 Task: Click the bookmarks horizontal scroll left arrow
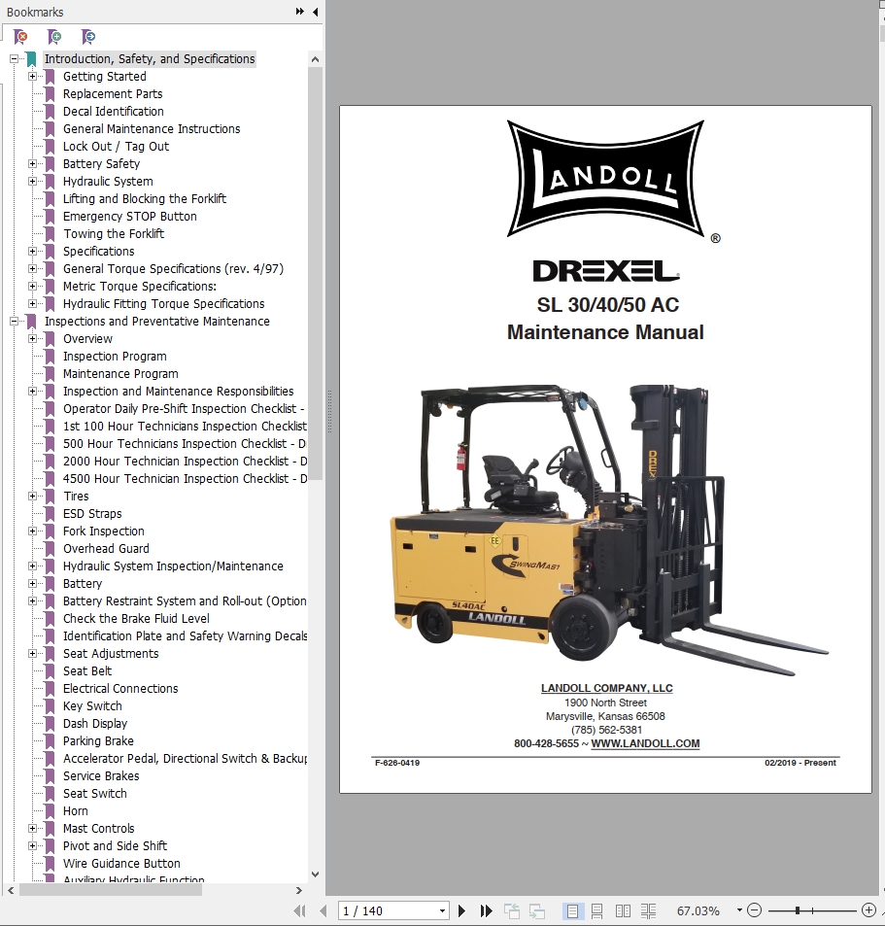11,890
